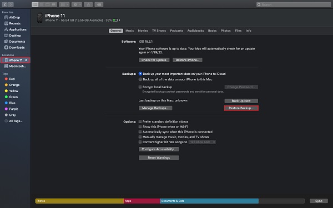Switch to the Podcasts tab
The height and width of the screenshot is (208, 333).
point(176,31)
